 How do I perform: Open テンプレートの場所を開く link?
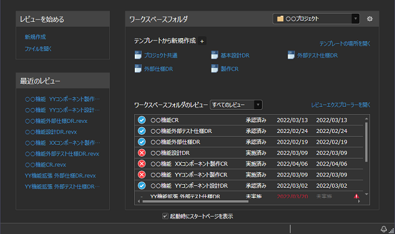(x=345, y=44)
